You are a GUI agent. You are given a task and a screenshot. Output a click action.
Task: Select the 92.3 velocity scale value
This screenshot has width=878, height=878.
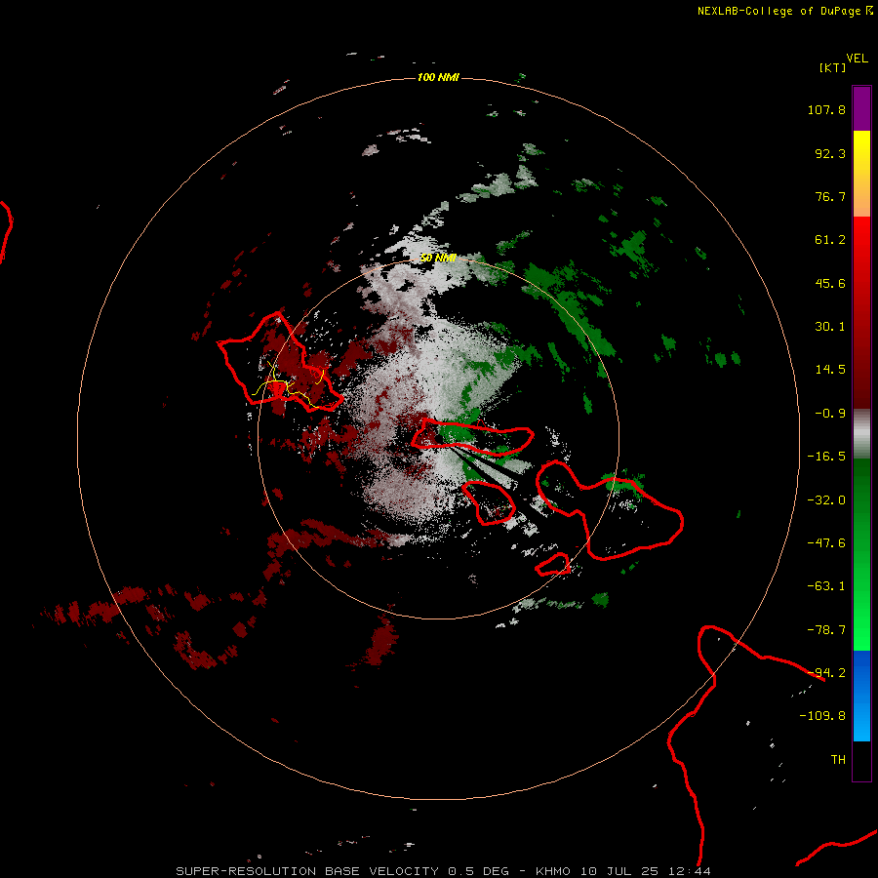pos(830,153)
